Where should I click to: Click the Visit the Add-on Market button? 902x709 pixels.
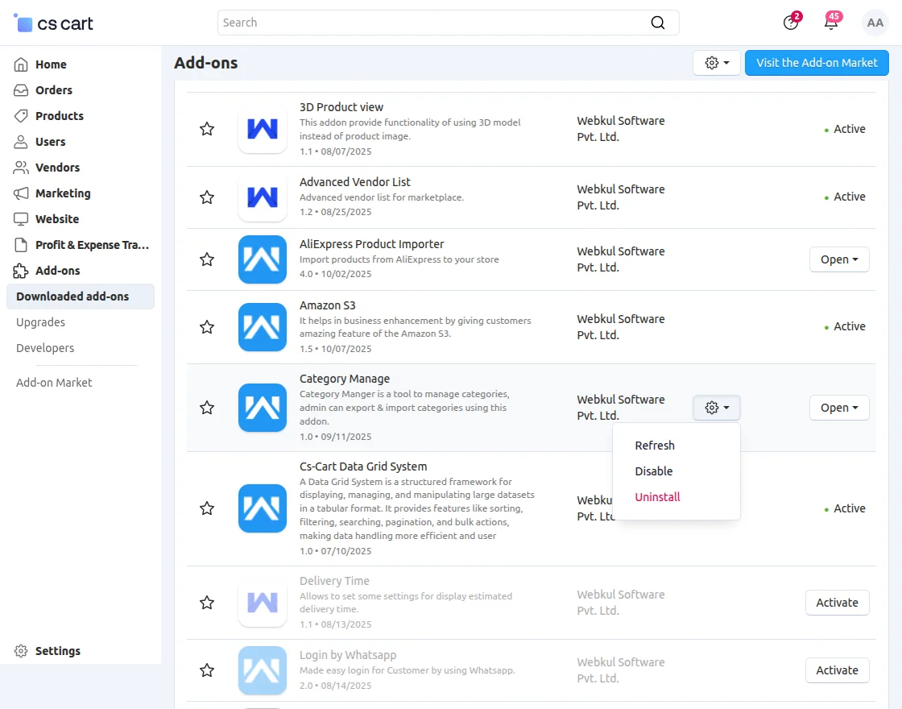[817, 62]
